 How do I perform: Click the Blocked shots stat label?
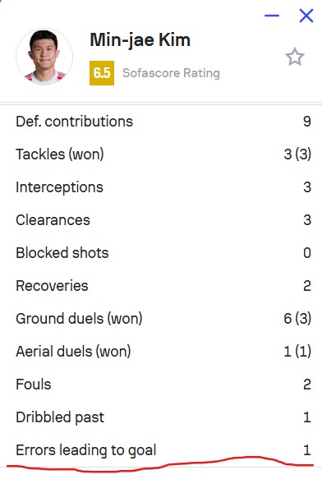pyautogui.click(x=62, y=253)
